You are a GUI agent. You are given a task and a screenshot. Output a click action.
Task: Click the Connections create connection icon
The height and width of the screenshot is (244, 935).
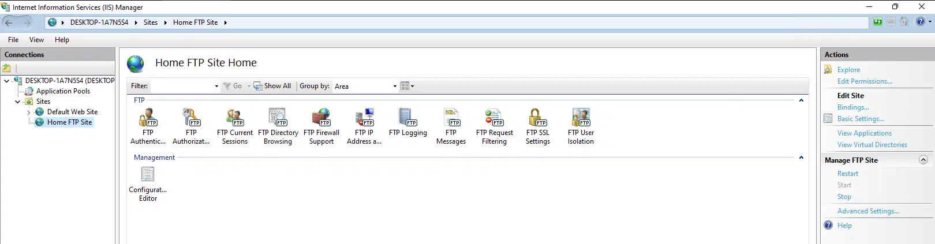7,68
